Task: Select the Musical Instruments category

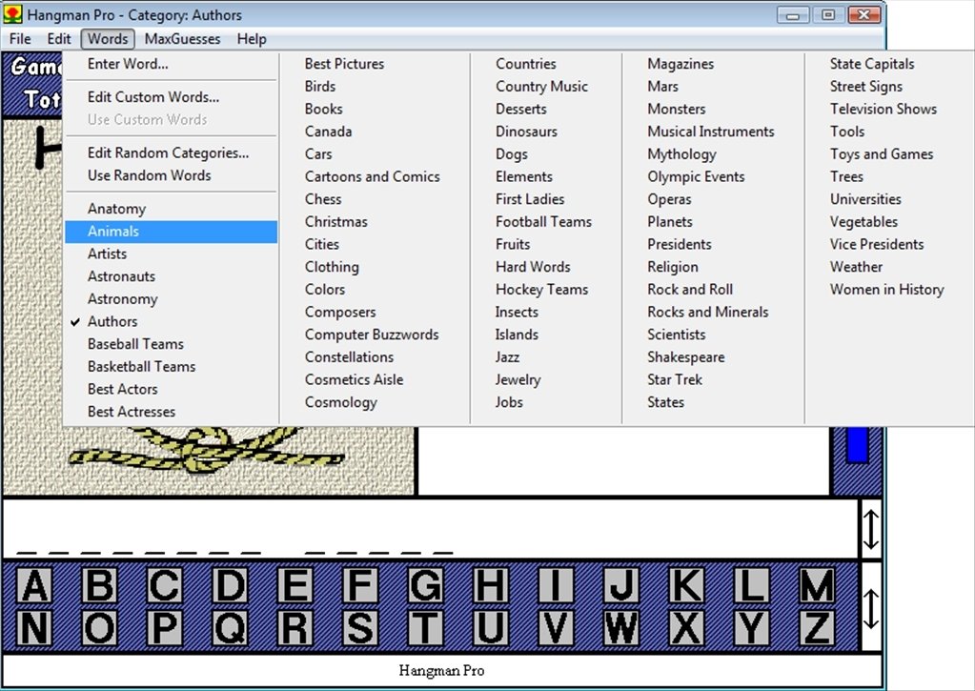Action: [711, 132]
